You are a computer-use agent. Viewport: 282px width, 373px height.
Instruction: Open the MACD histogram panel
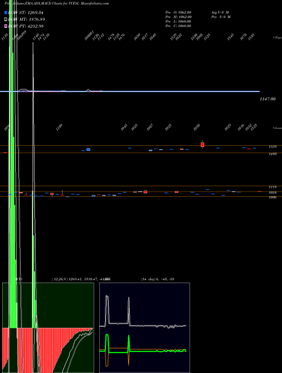48,328
